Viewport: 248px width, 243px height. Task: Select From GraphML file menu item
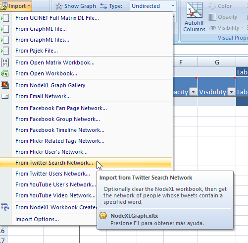[x=86, y=29]
